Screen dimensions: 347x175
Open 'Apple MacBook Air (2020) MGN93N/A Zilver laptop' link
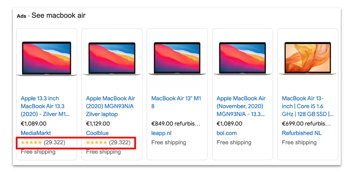click(111, 106)
